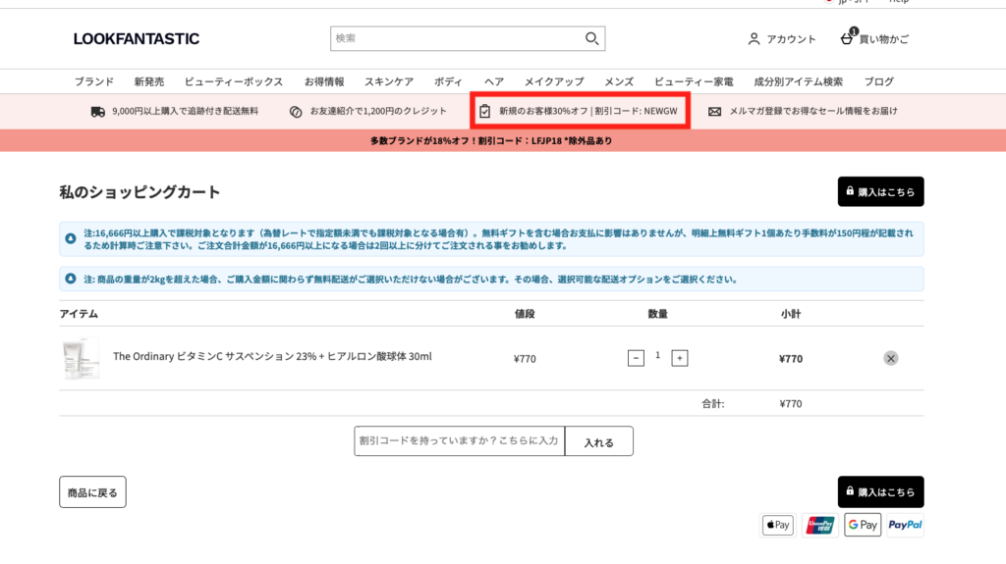Screen dimensions: 1006x564
Task: Click the bottom 購入はこちら checkout button
Action: [x=880, y=491]
